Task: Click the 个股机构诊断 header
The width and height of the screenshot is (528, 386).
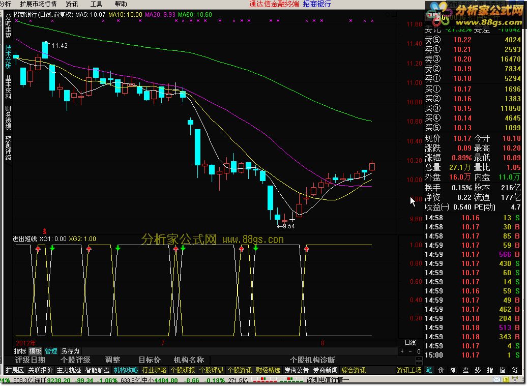Action: [x=312, y=360]
